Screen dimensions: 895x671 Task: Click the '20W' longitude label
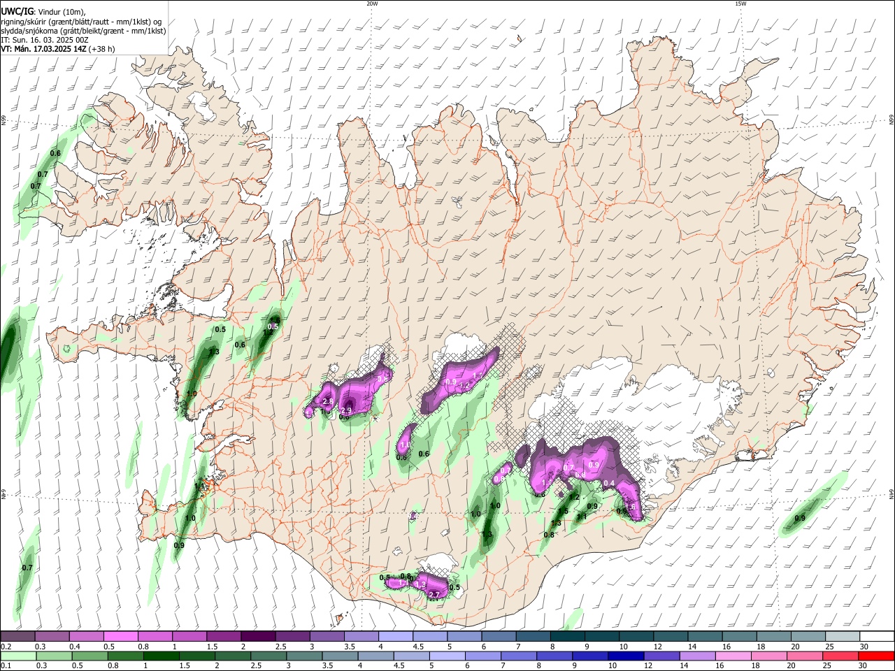pos(372,3)
